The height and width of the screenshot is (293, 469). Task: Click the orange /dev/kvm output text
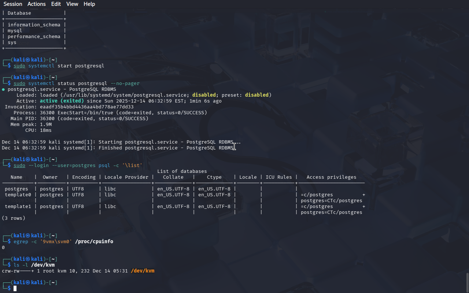point(143,271)
